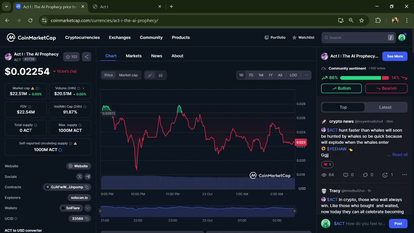This screenshot has height=233, width=414.
Task: Select the All time range
Action: point(280,75)
